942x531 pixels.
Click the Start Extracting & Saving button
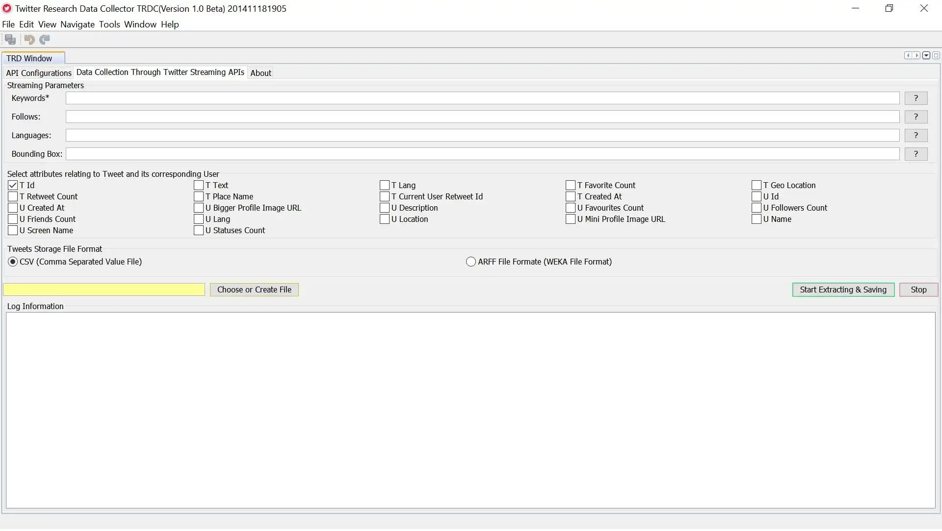(x=843, y=289)
